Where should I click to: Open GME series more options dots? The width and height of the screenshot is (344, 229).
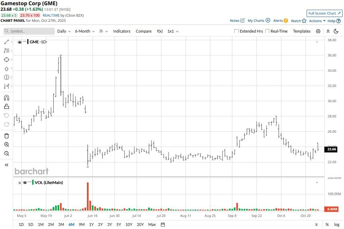[x=25, y=41]
